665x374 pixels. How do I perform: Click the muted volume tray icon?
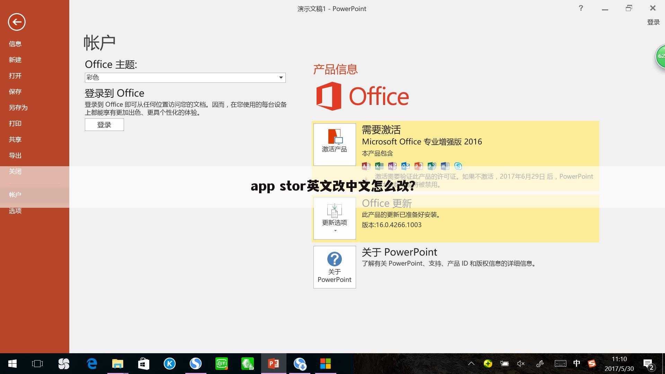pos(521,364)
